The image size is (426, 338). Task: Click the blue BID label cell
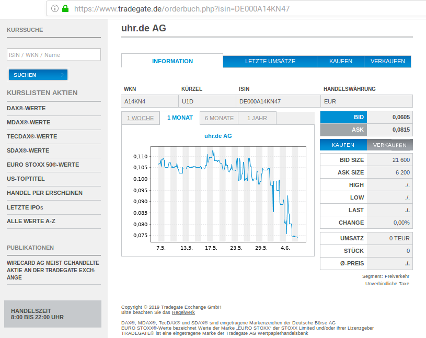tap(343, 118)
